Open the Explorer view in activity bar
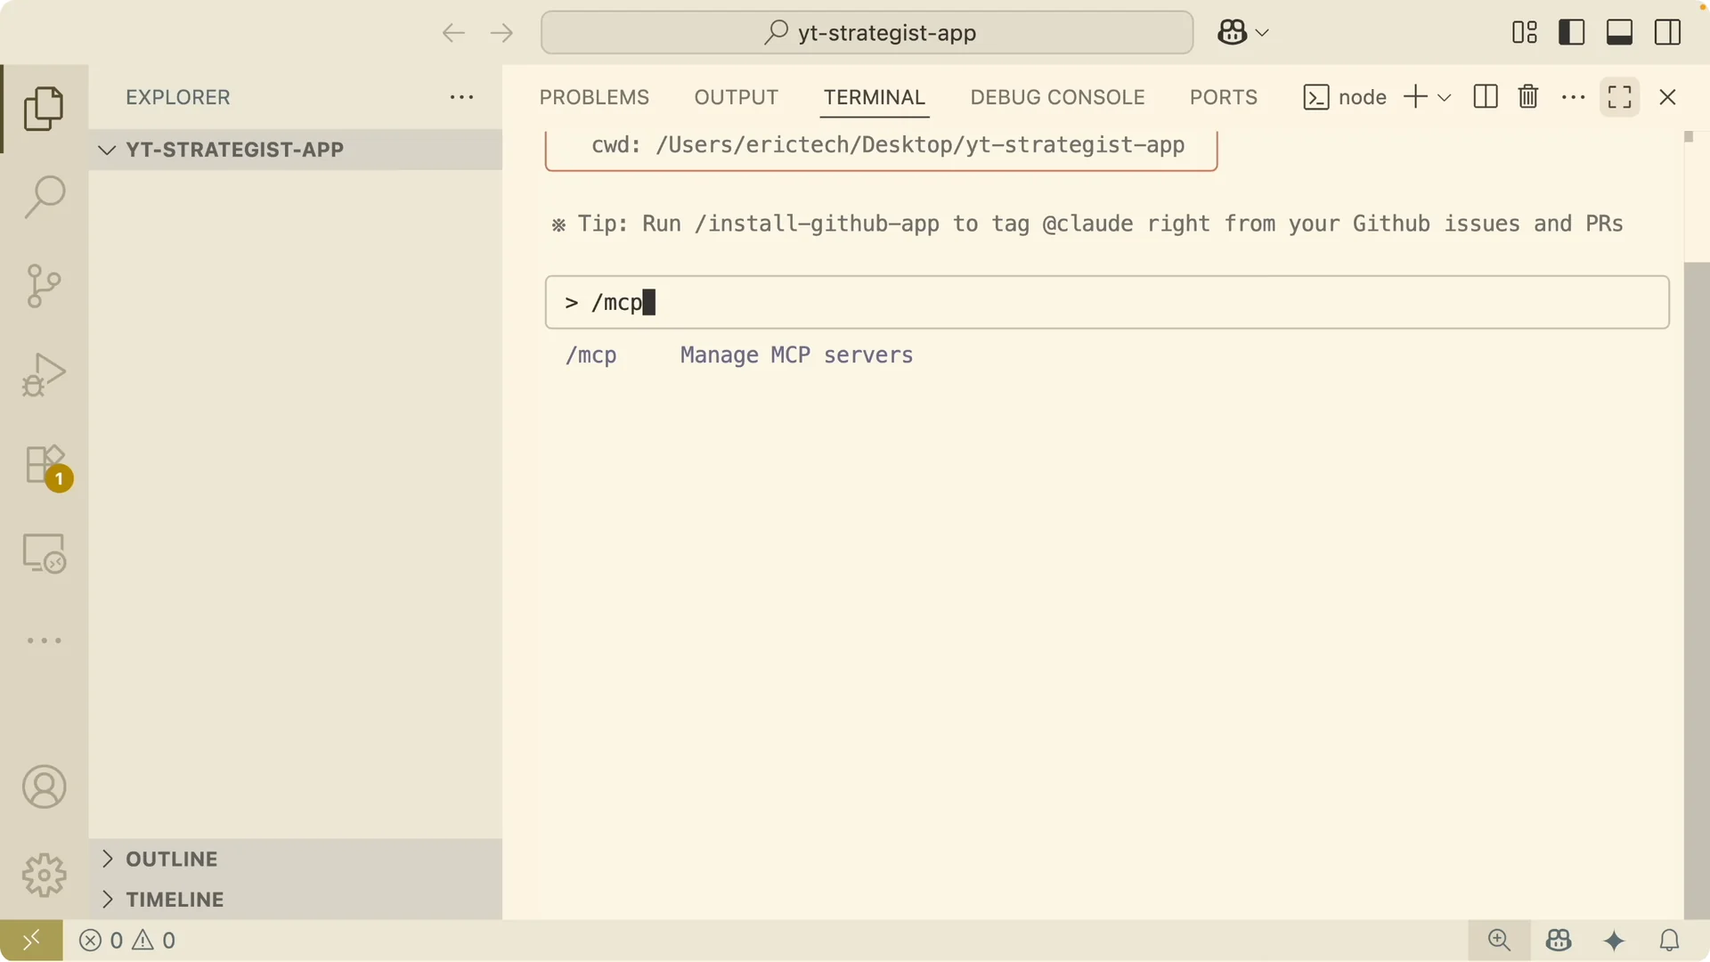 point(44,109)
